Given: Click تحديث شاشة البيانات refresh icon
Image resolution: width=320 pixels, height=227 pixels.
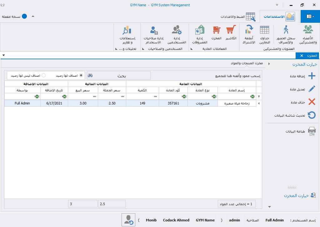Looking at the screenshot, I should pyautogui.click(x=312, y=115).
